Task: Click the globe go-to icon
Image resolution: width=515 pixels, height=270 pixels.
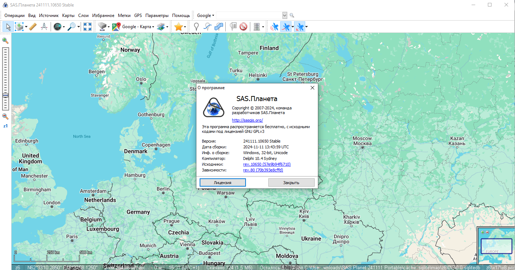Action: tap(57, 26)
